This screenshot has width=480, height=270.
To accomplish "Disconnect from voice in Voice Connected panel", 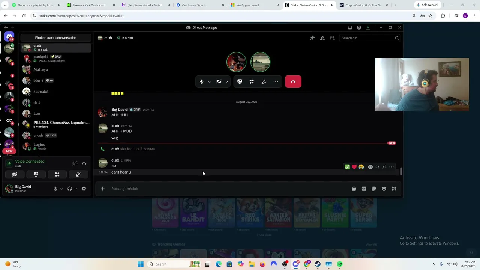I will (84, 163).
